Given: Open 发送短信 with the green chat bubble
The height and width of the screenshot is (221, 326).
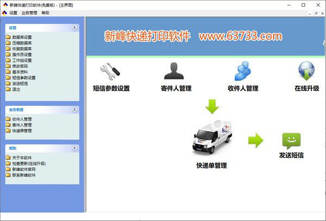Looking at the screenshot, I should click(x=291, y=141).
